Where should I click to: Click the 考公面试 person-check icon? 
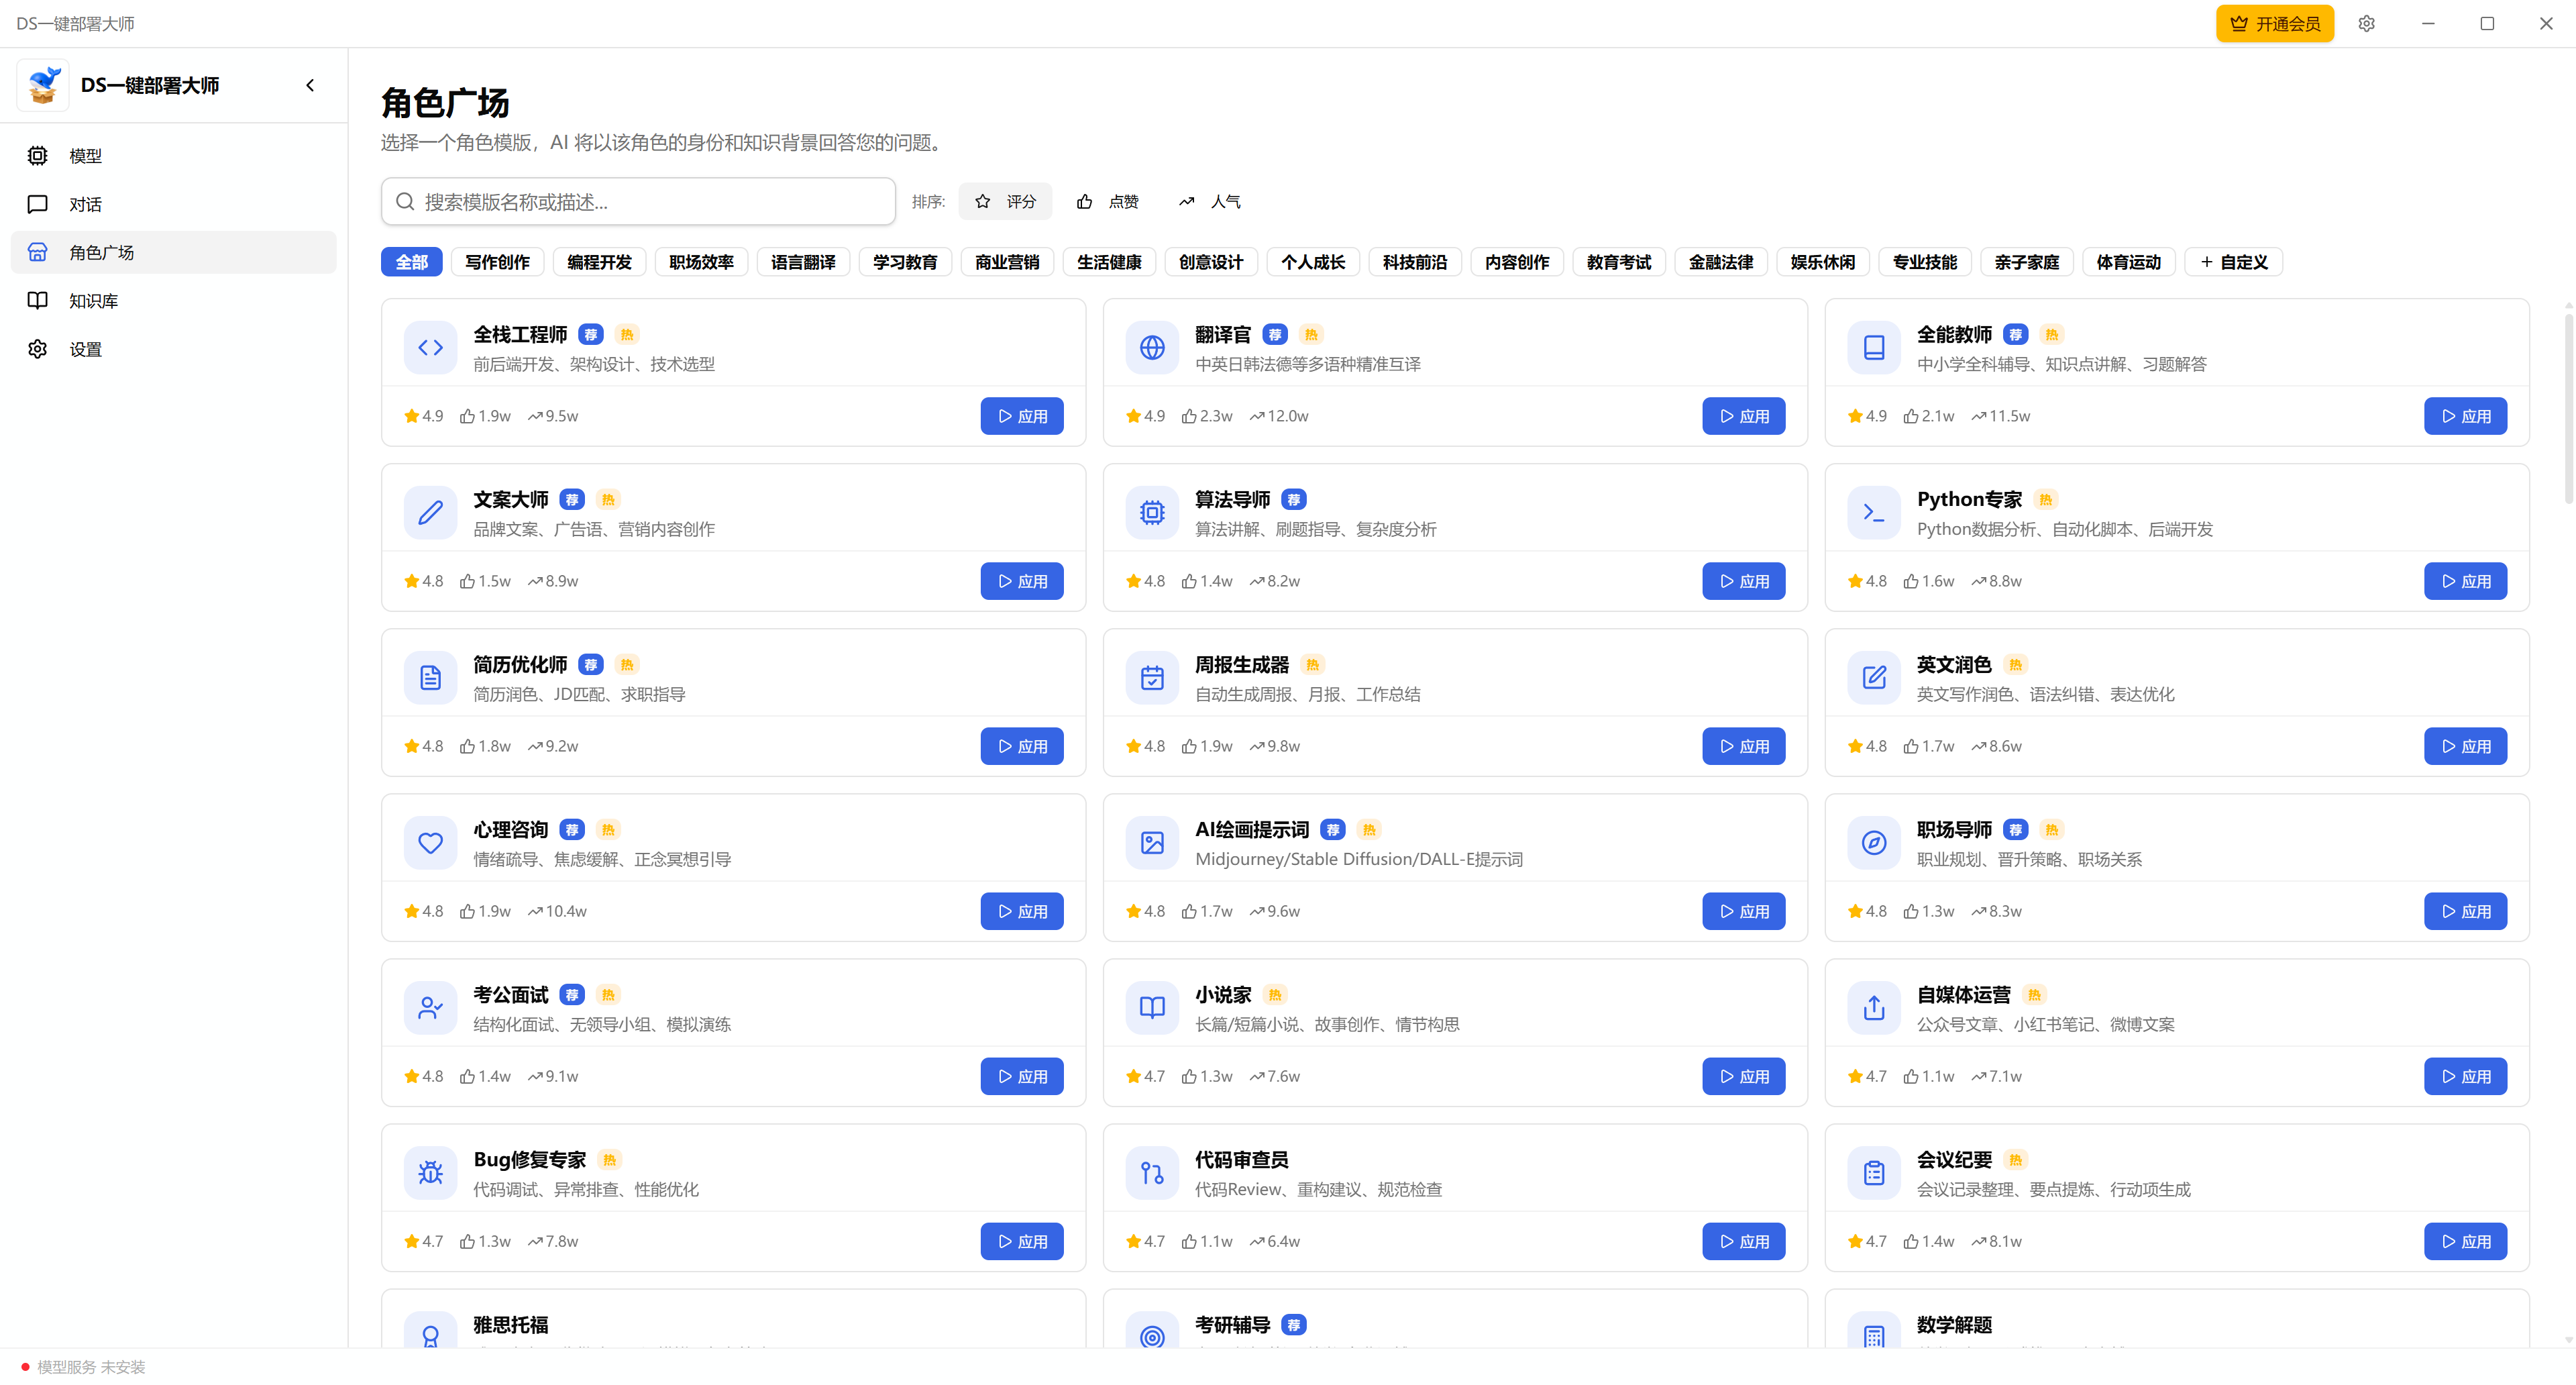tap(431, 1008)
